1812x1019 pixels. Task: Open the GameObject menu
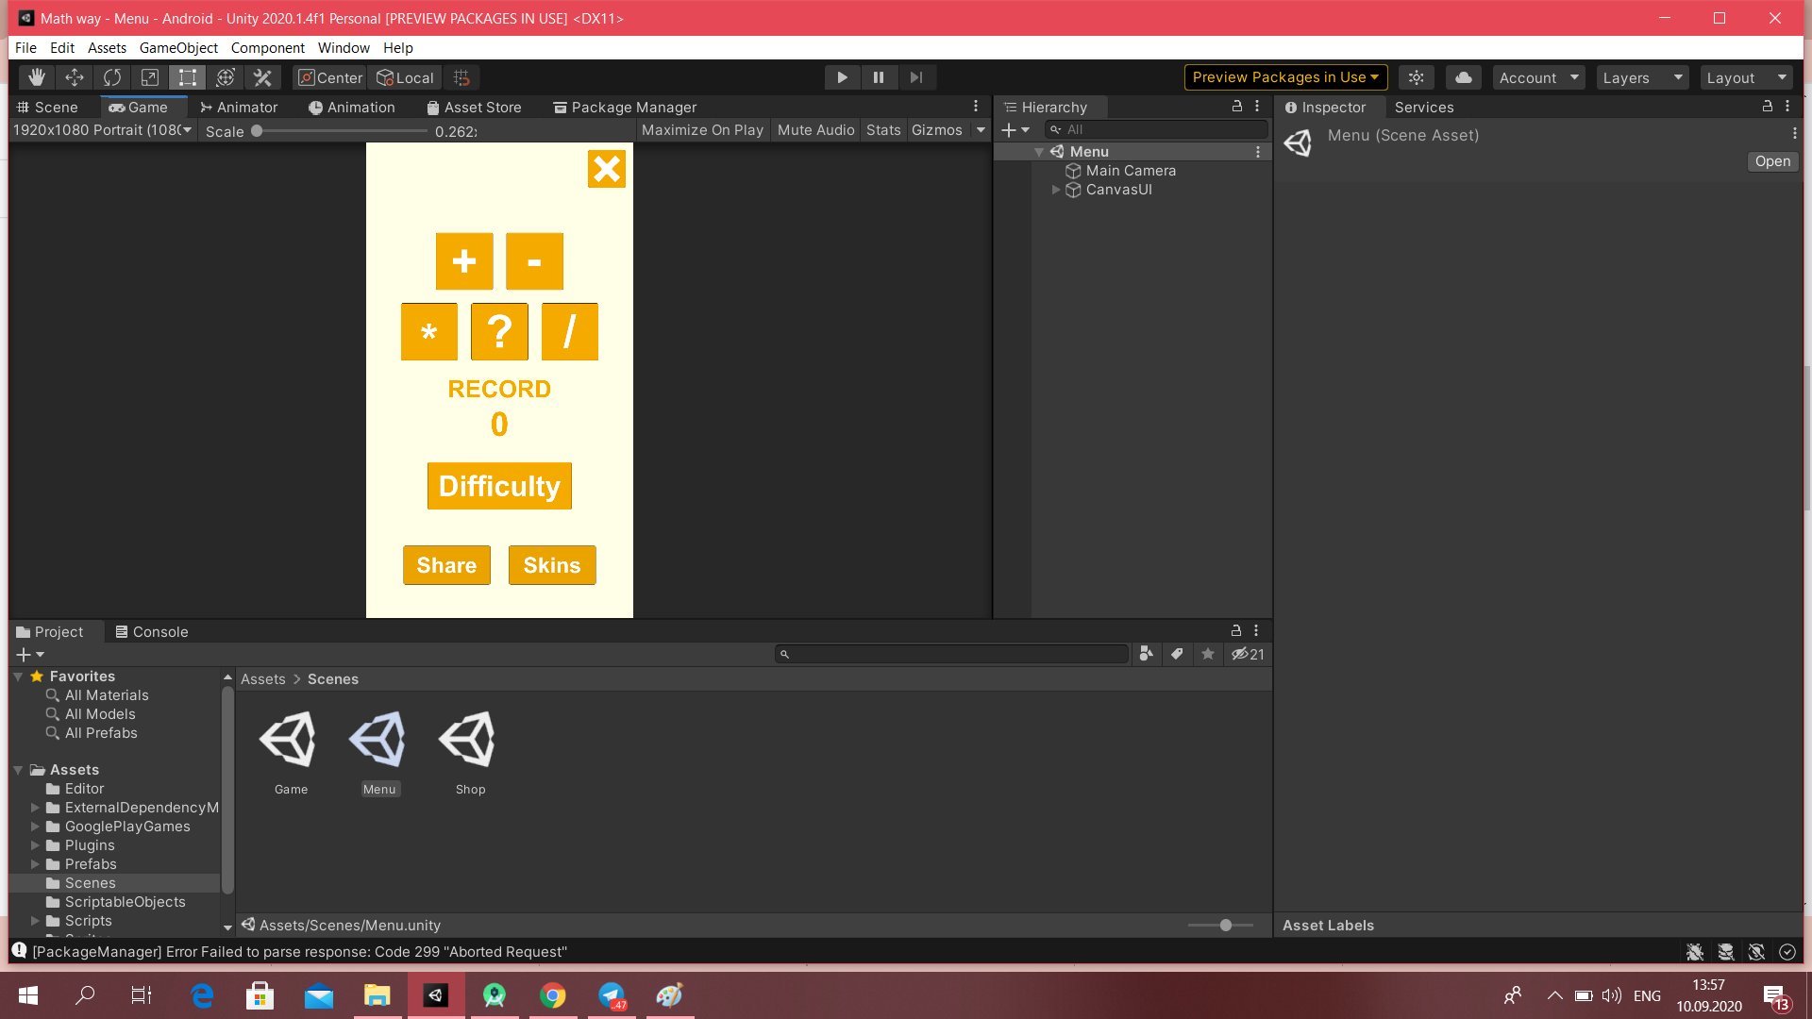tap(178, 48)
